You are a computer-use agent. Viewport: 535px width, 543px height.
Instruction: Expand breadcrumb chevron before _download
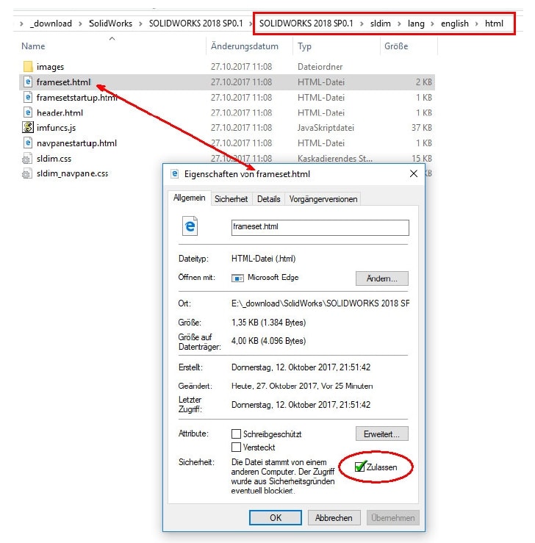point(21,24)
